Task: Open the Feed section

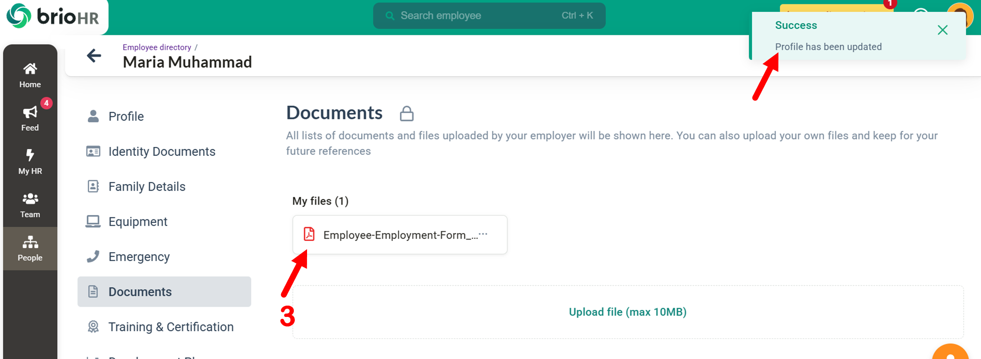Action: click(30, 119)
